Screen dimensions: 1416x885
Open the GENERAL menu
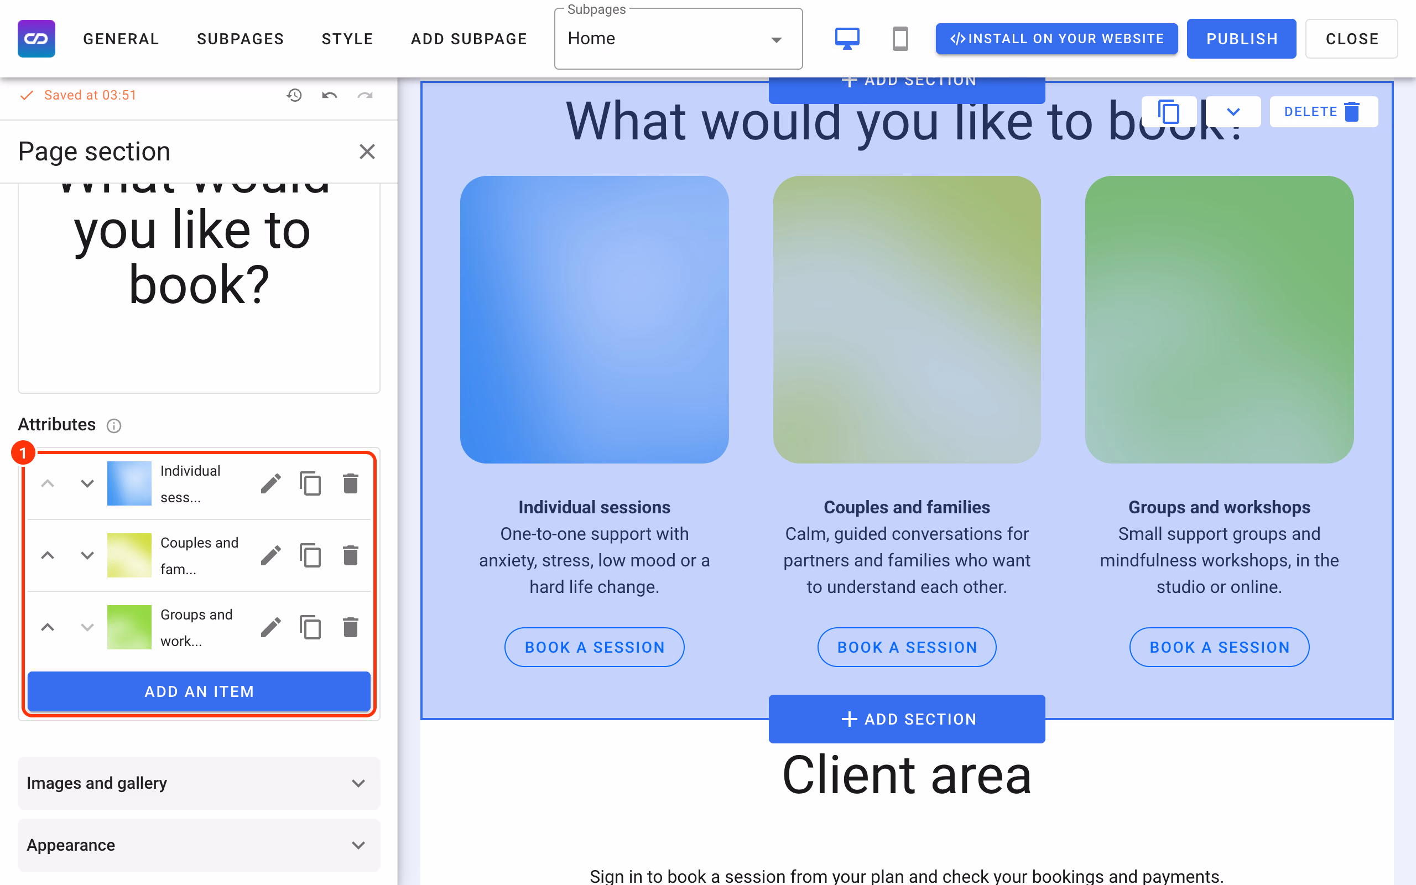click(121, 39)
